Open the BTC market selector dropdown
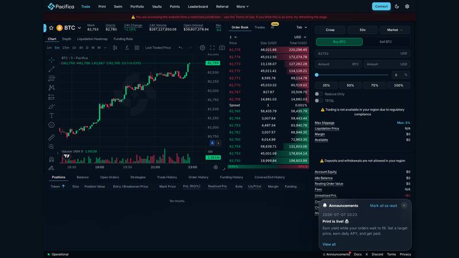459x258 pixels. point(79,28)
